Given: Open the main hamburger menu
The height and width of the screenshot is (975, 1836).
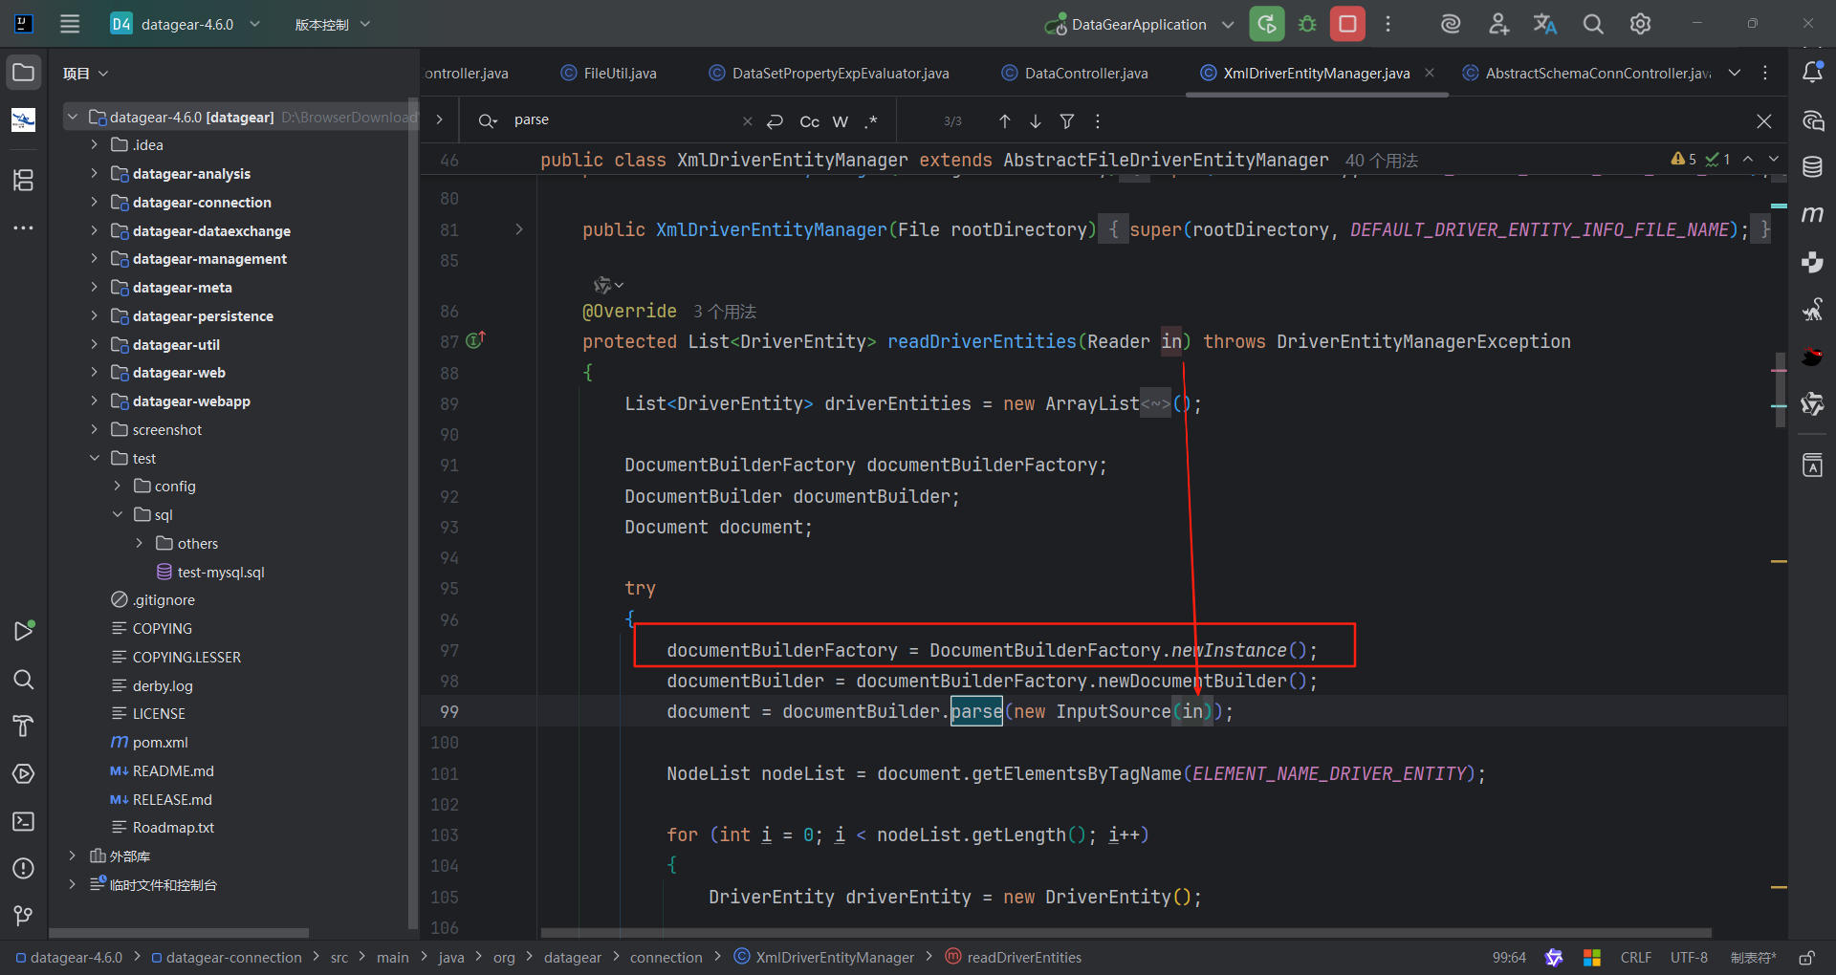Looking at the screenshot, I should pyautogui.click(x=70, y=24).
